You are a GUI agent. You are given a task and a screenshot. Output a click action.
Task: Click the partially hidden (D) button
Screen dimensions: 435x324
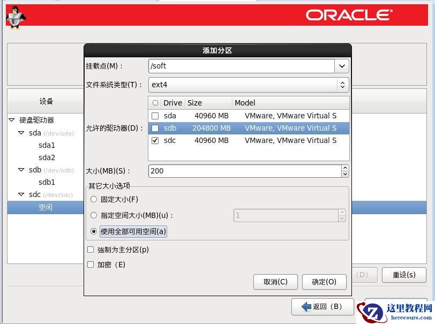(364, 275)
